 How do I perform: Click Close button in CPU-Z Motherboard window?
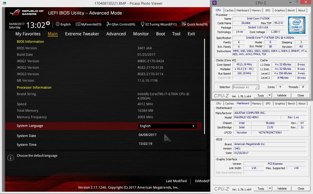click(301, 188)
